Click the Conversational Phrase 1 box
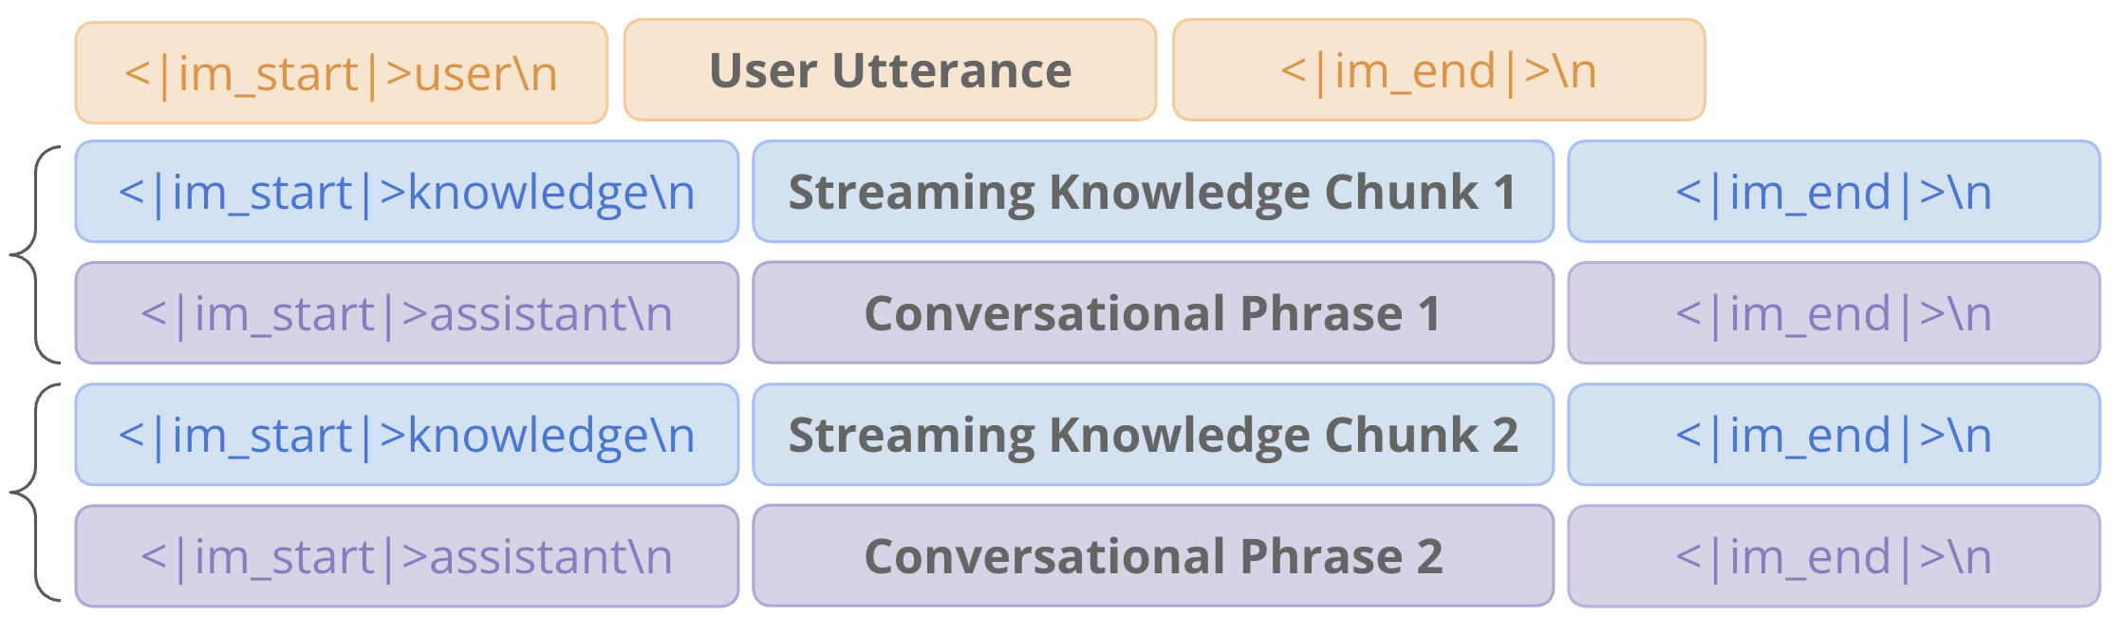 (1152, 313)
